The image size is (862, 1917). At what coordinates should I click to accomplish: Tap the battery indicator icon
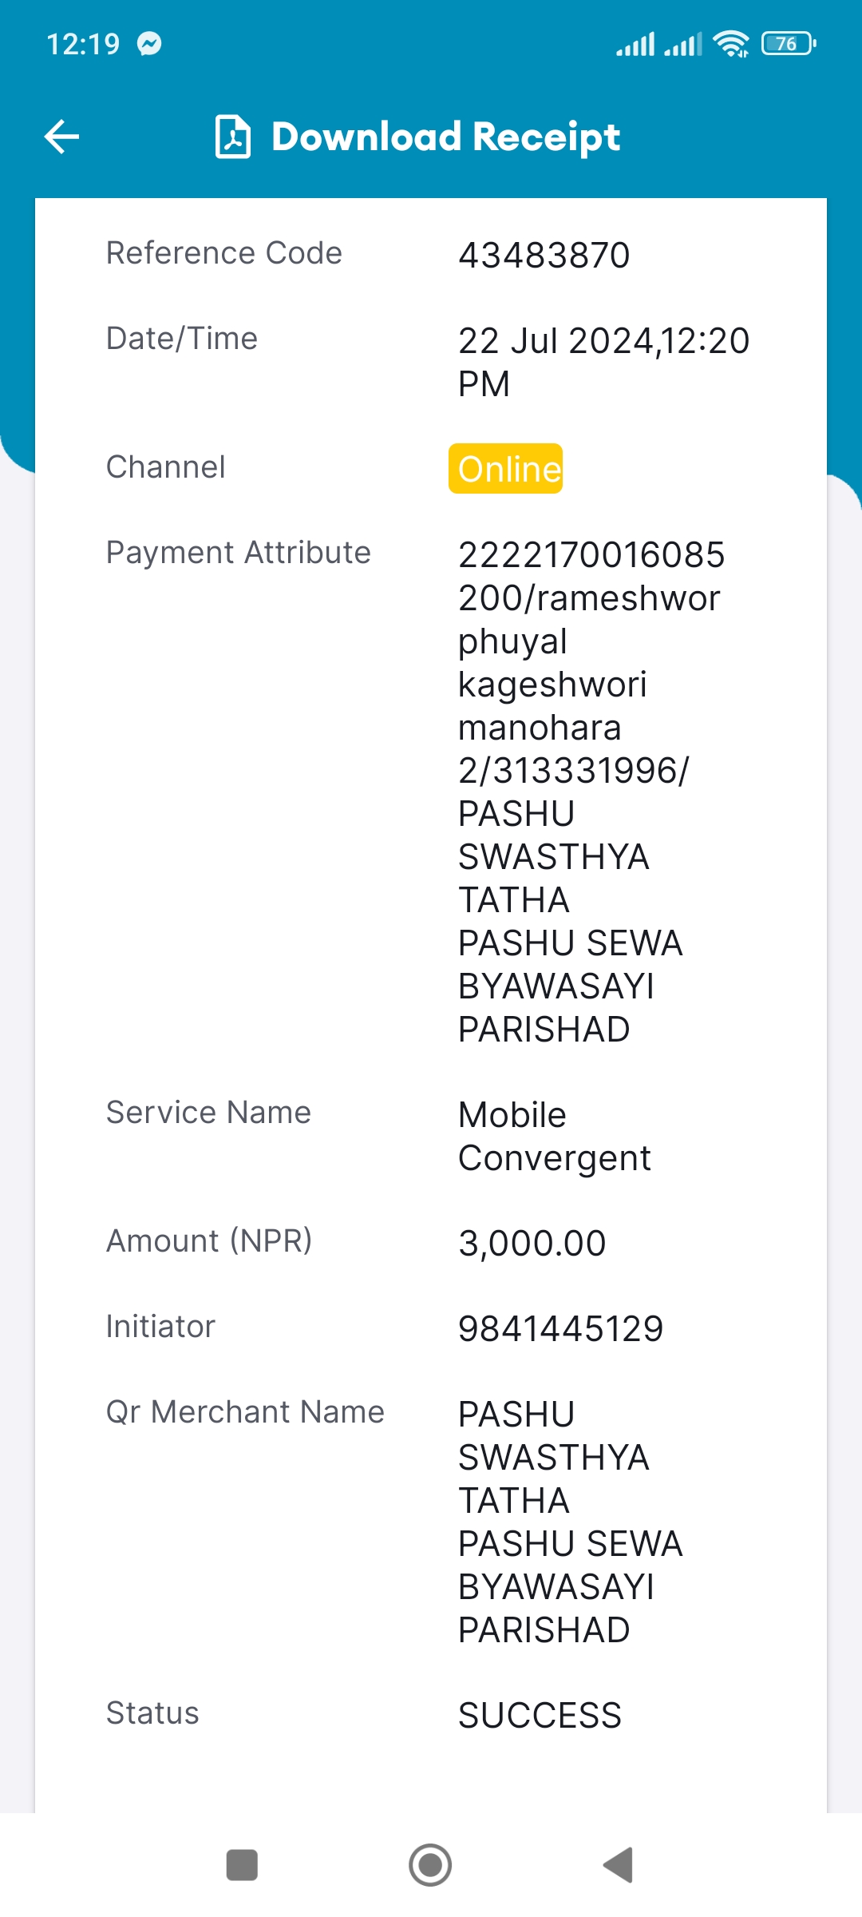click(x=789, y=43)
